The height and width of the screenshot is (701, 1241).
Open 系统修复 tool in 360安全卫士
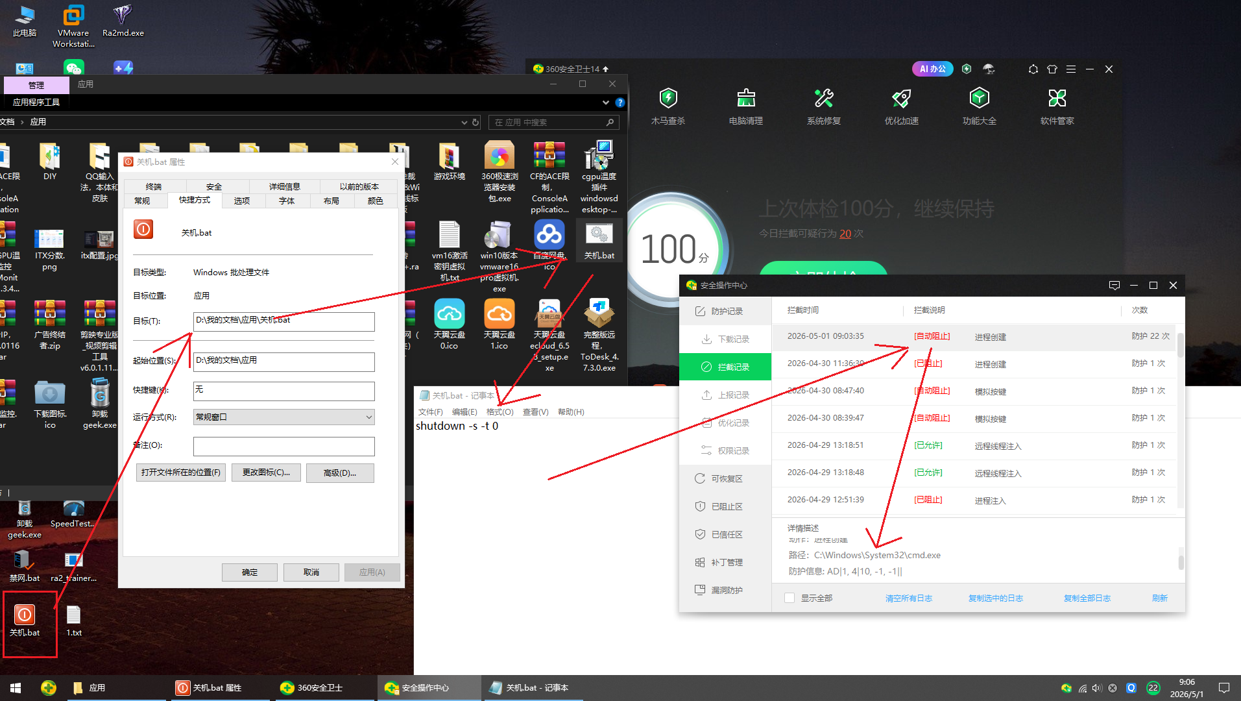click(824, 106)
